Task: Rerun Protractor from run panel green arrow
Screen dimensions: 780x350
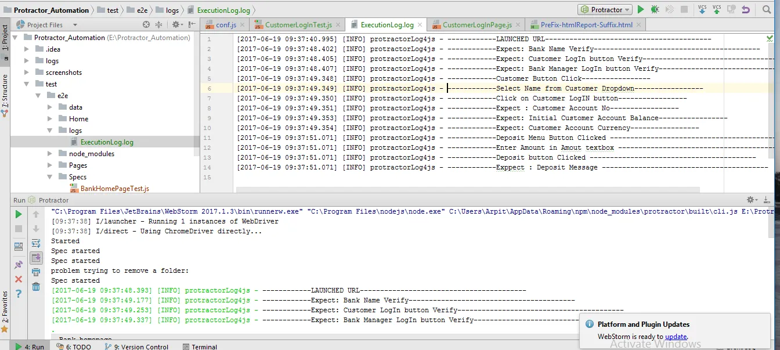Action: (x=19, y=214)
